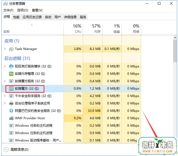Sort by the 网络 column header

131,29
